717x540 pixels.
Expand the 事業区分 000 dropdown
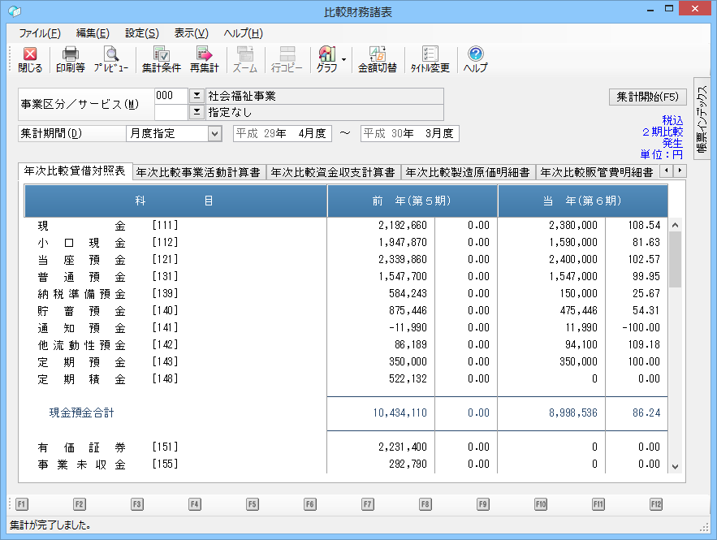[196, 96]
